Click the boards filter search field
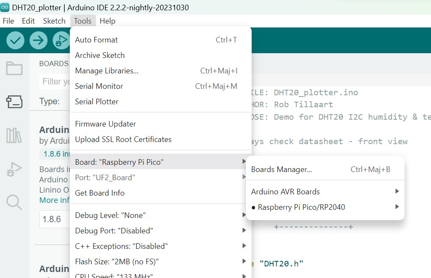The width and height of the screenshot is (431, 278). [x=55, y=82]
